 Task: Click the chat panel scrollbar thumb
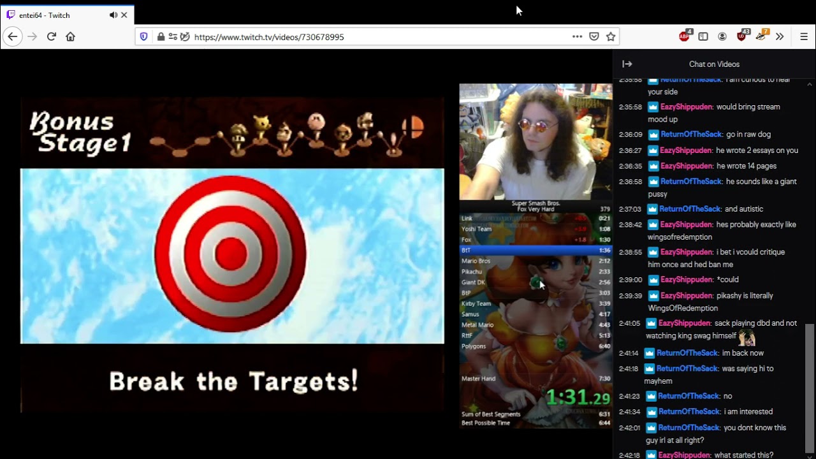point(810,387)
